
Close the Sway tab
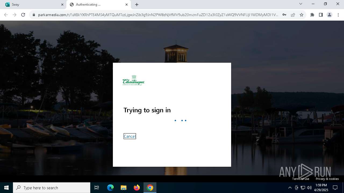(x=62, y=5)
